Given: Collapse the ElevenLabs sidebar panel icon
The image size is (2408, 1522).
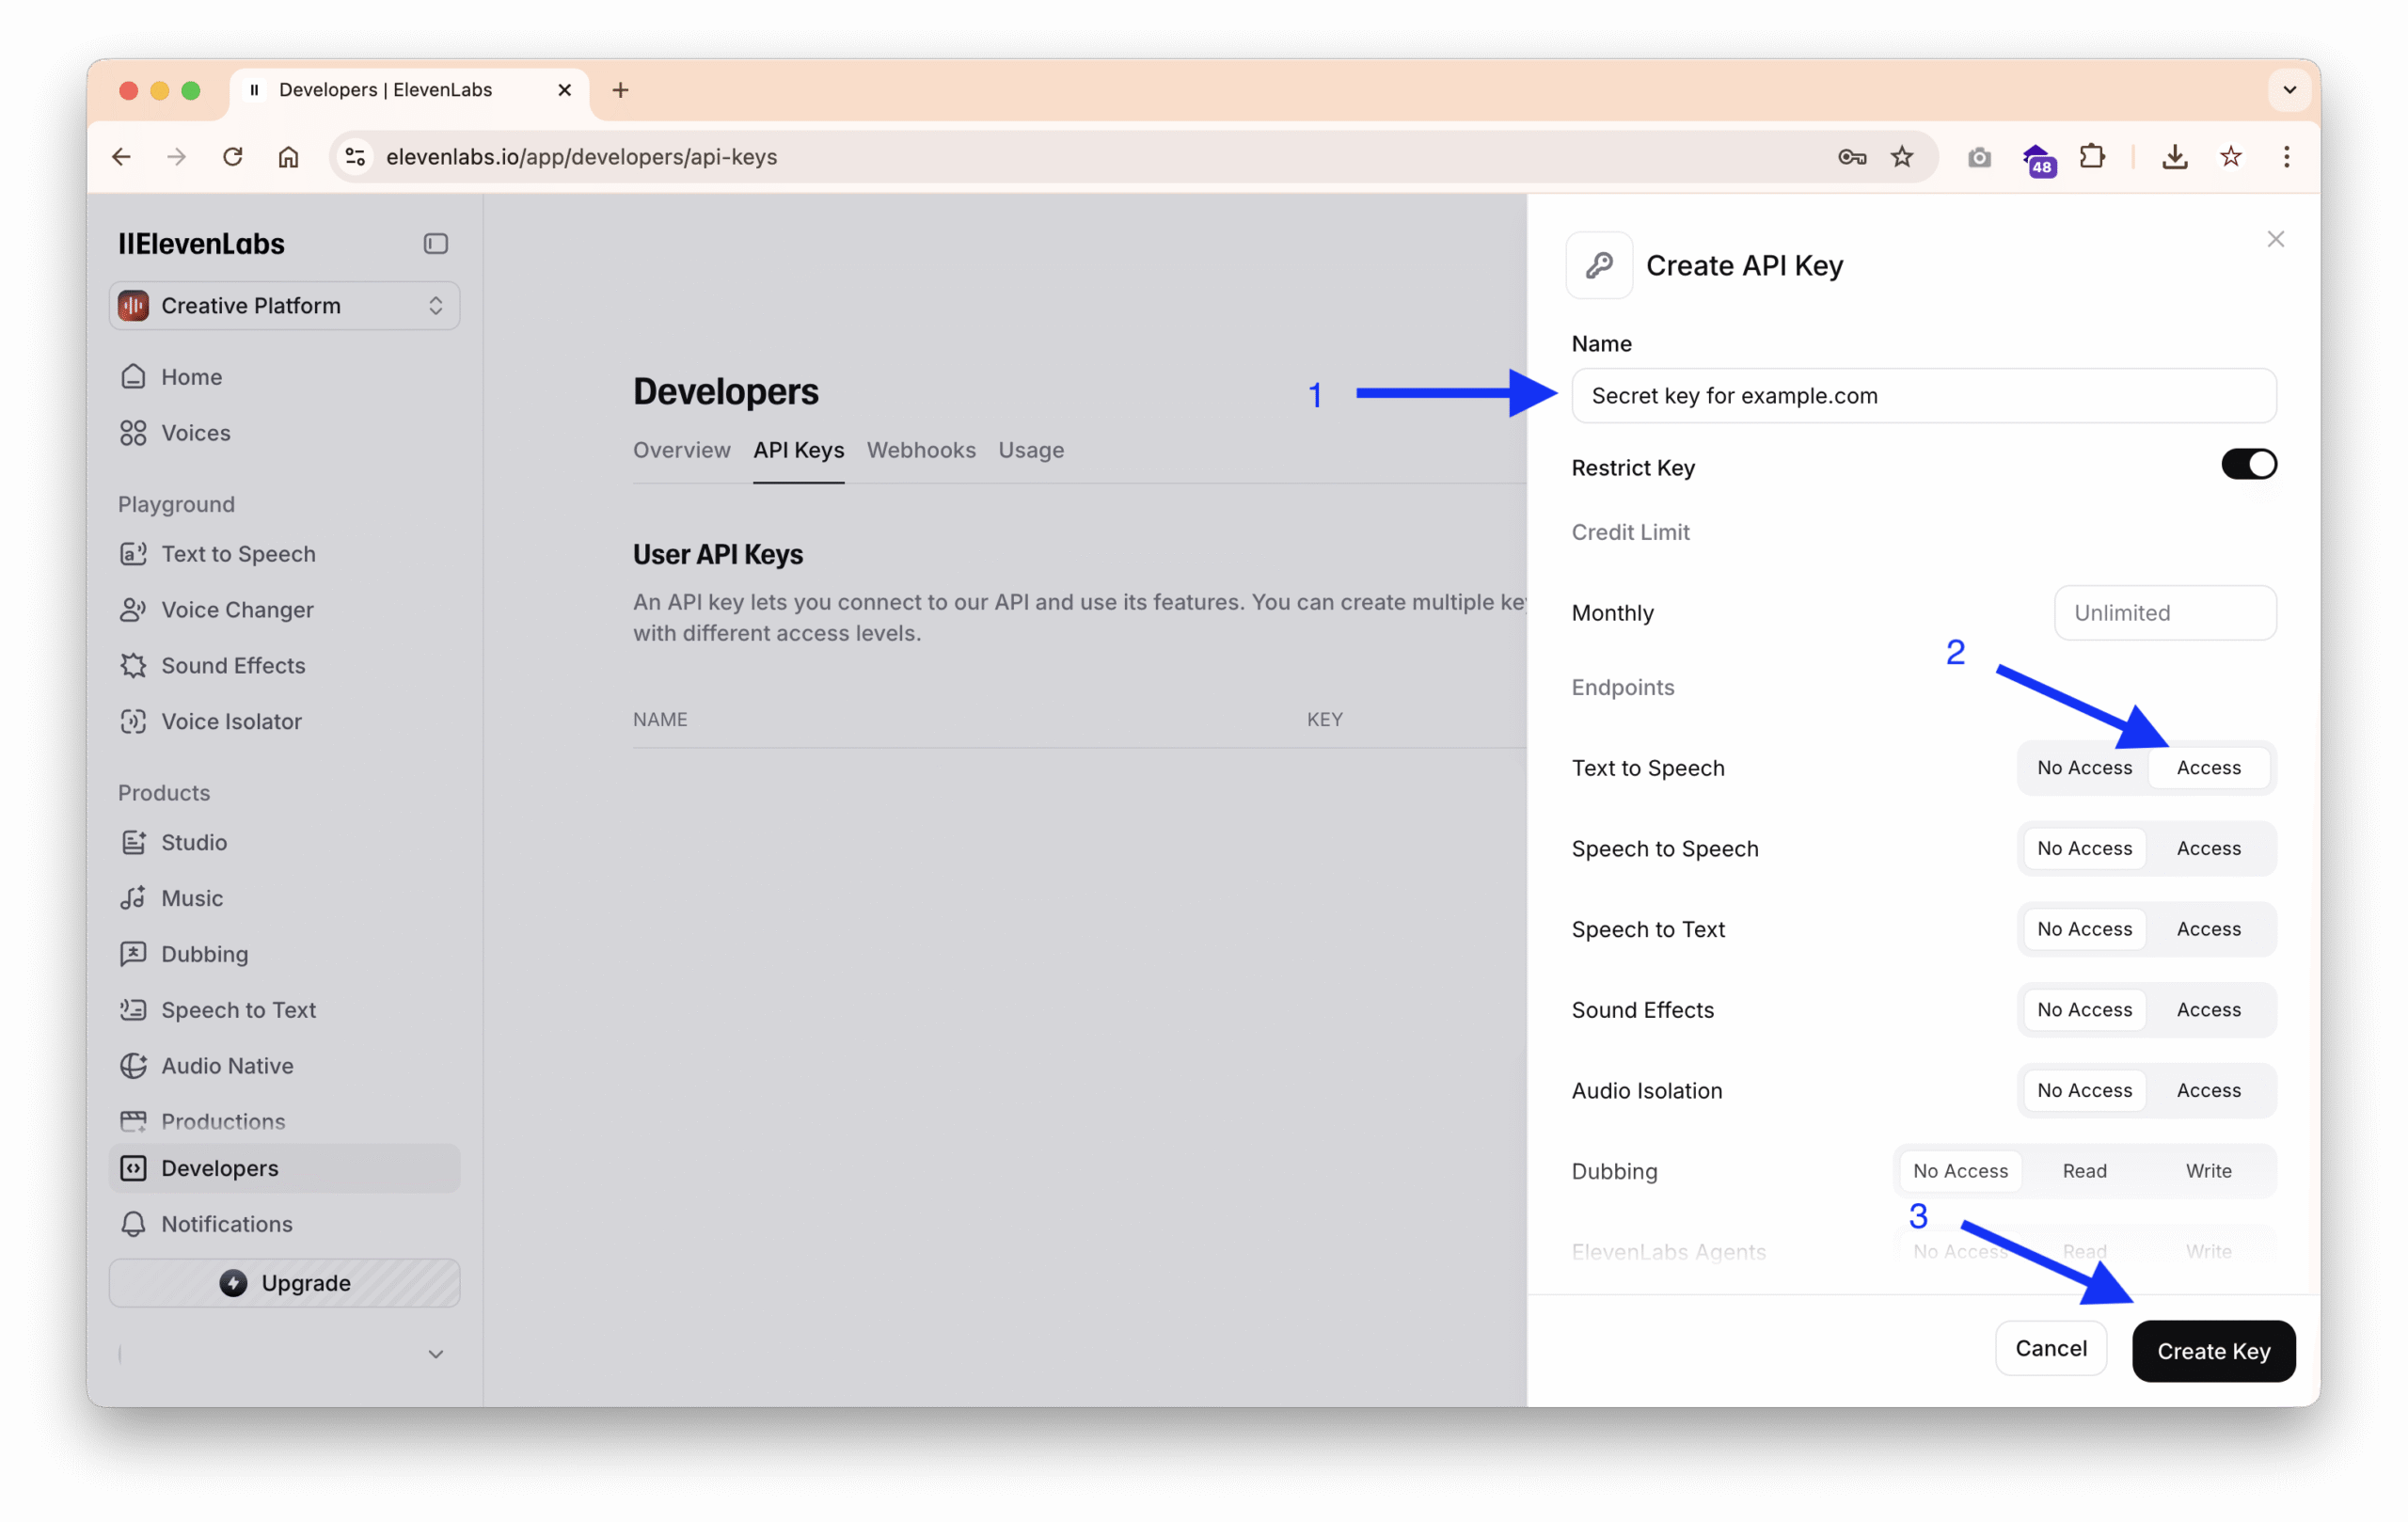Looking at the screenshot, I should (x=435, y=244).
